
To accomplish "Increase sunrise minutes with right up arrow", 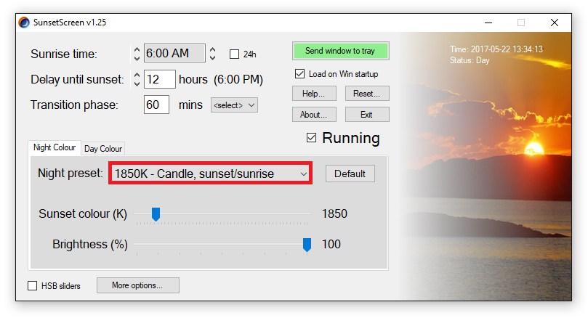I will pos(213,49).
